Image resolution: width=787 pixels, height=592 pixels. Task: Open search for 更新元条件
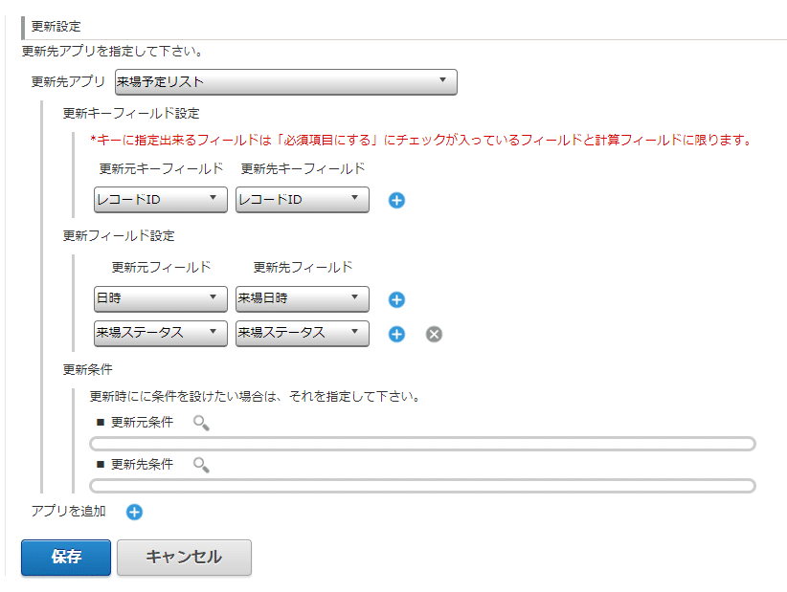click(201, 423)
